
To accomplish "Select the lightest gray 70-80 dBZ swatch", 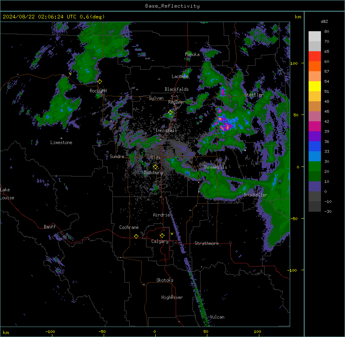I will [315, 36].
